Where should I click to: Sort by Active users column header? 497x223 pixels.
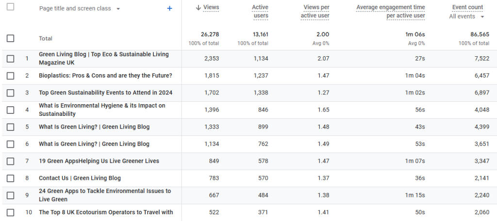[x=260, y=12]
